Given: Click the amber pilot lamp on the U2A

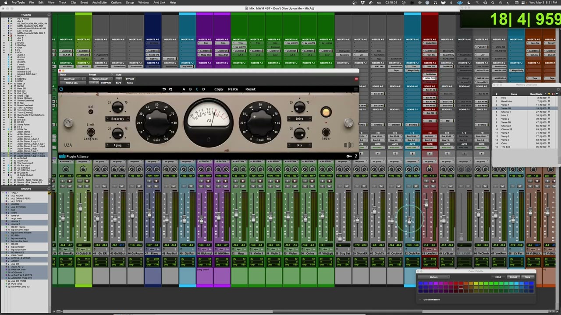Looking at the screenshot, I should (326, 112).
